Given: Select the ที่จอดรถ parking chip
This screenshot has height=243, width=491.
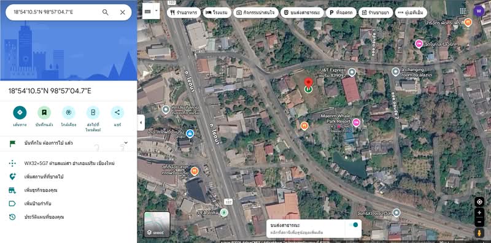Looking at the screenshot, I should 341,12.
